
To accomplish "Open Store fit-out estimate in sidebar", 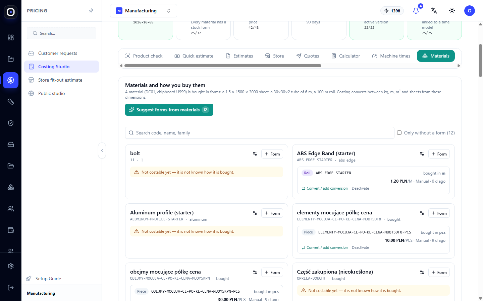I will (x=61, y=80).
